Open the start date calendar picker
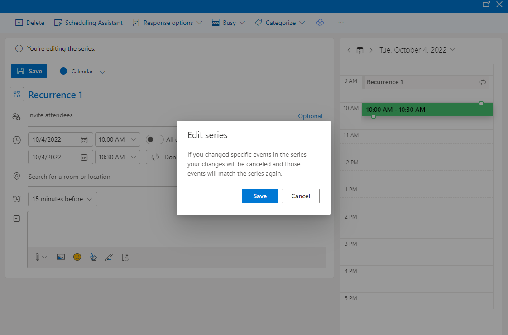This screenshot has height=335, width=508. pyautogui.click(x=84, y=139)
